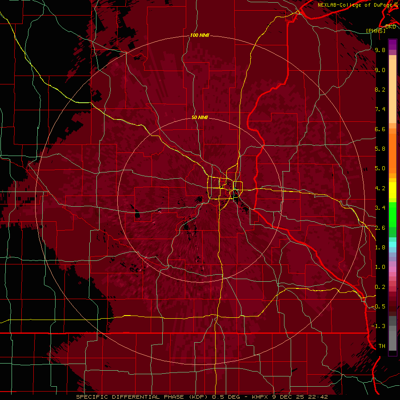Screen dimensions: 400x400
Task: Click the -1.3 value on the color scale
Action: tap(378, 326)
